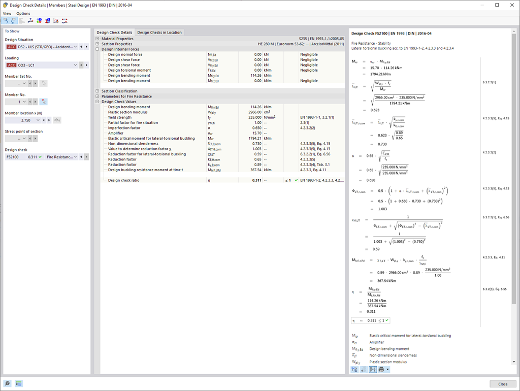
Task: Click the x/x0 relative location icon
Action: pos(57,120)
